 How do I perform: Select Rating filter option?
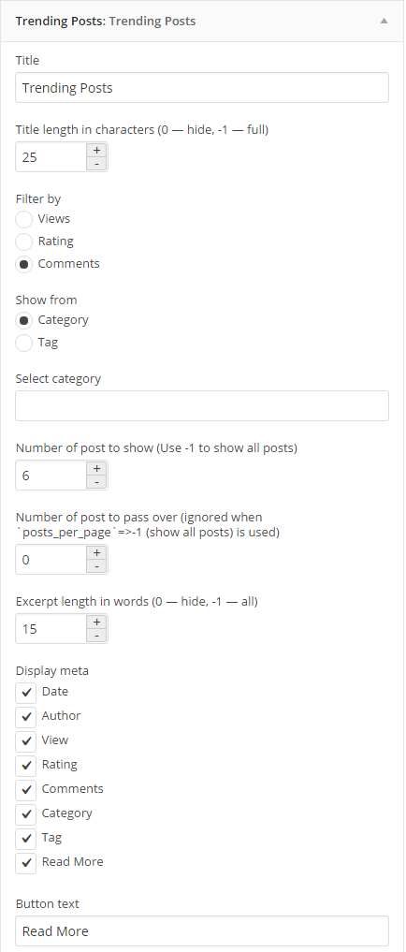coord(23,242)
